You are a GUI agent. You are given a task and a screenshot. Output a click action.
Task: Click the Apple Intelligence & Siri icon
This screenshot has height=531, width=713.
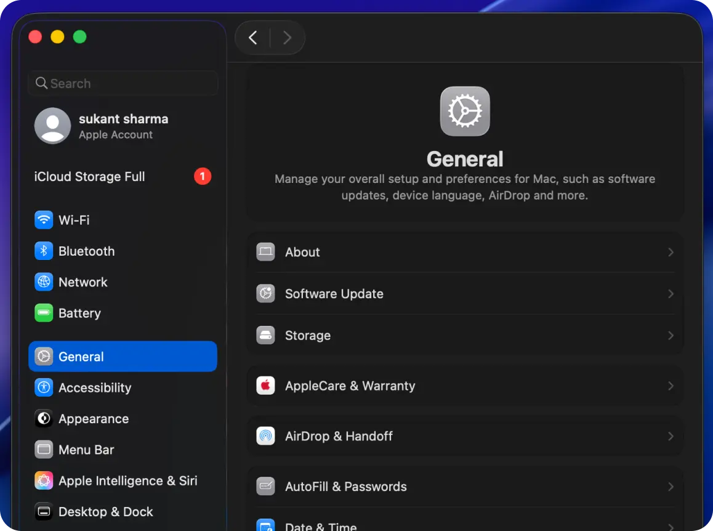point(44,480)
